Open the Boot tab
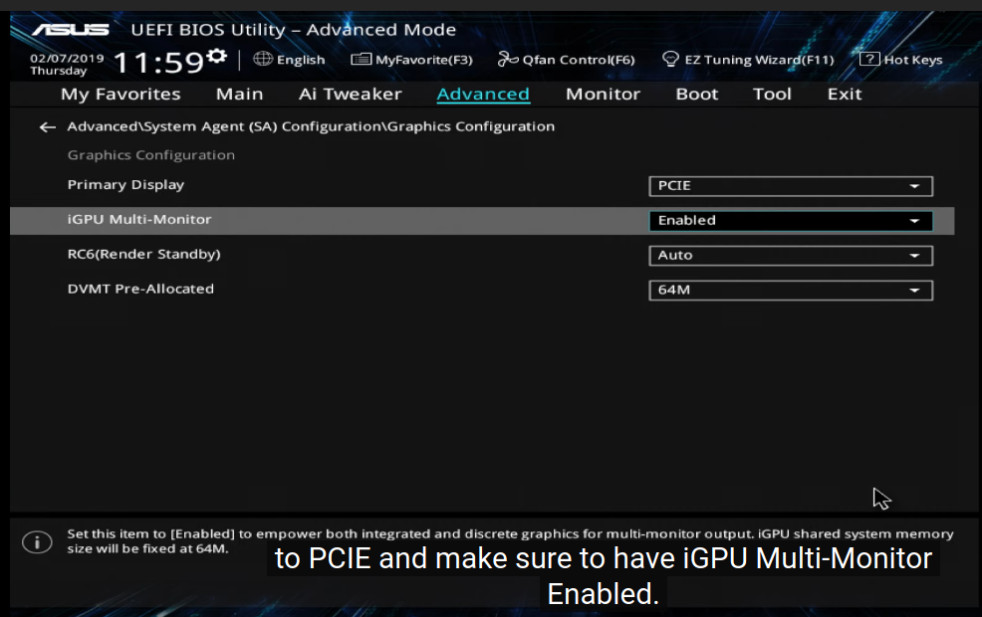 pos(696,95)
